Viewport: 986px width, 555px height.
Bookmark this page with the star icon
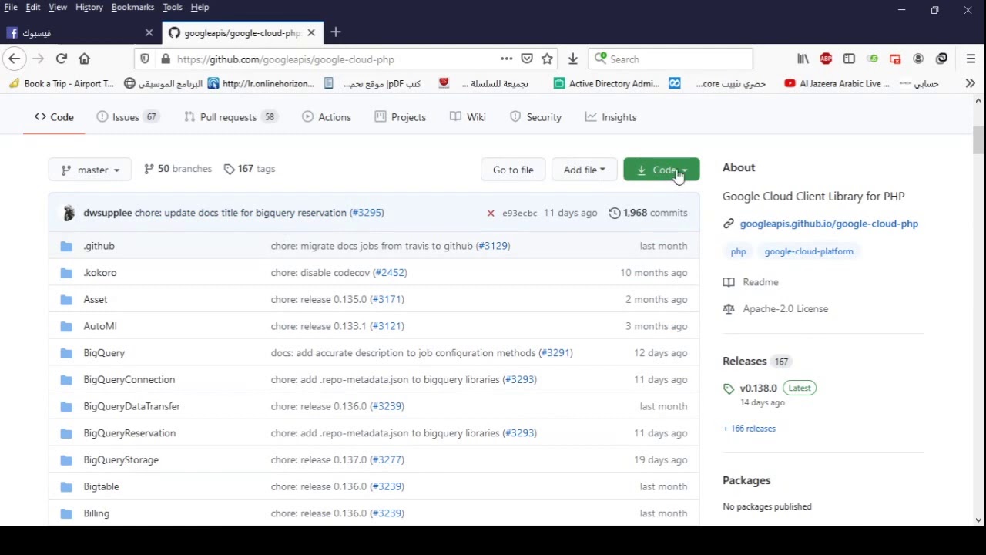point(547,59)
